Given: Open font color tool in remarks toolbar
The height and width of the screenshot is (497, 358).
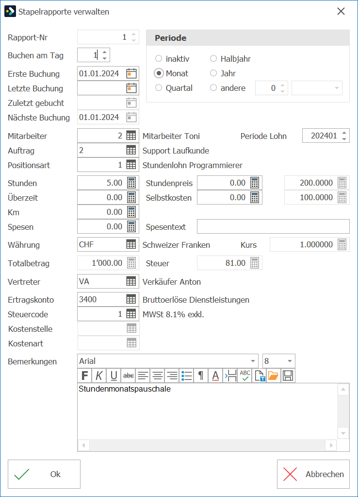Looking at the screenshot, I should click(215, 376).
